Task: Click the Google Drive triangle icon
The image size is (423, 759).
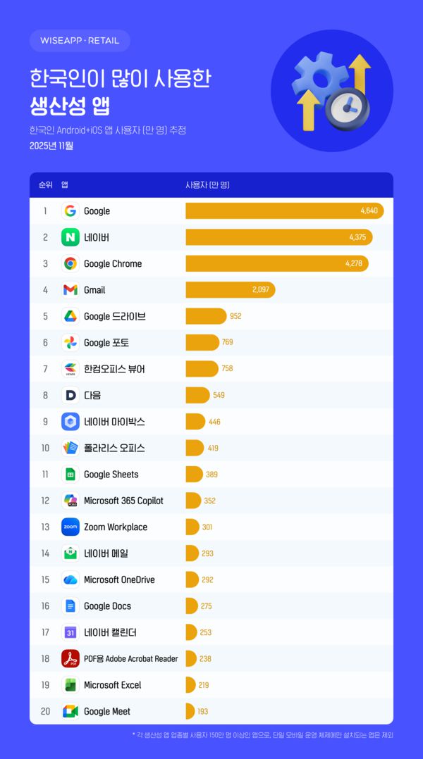Action: (x=70, y=316)
